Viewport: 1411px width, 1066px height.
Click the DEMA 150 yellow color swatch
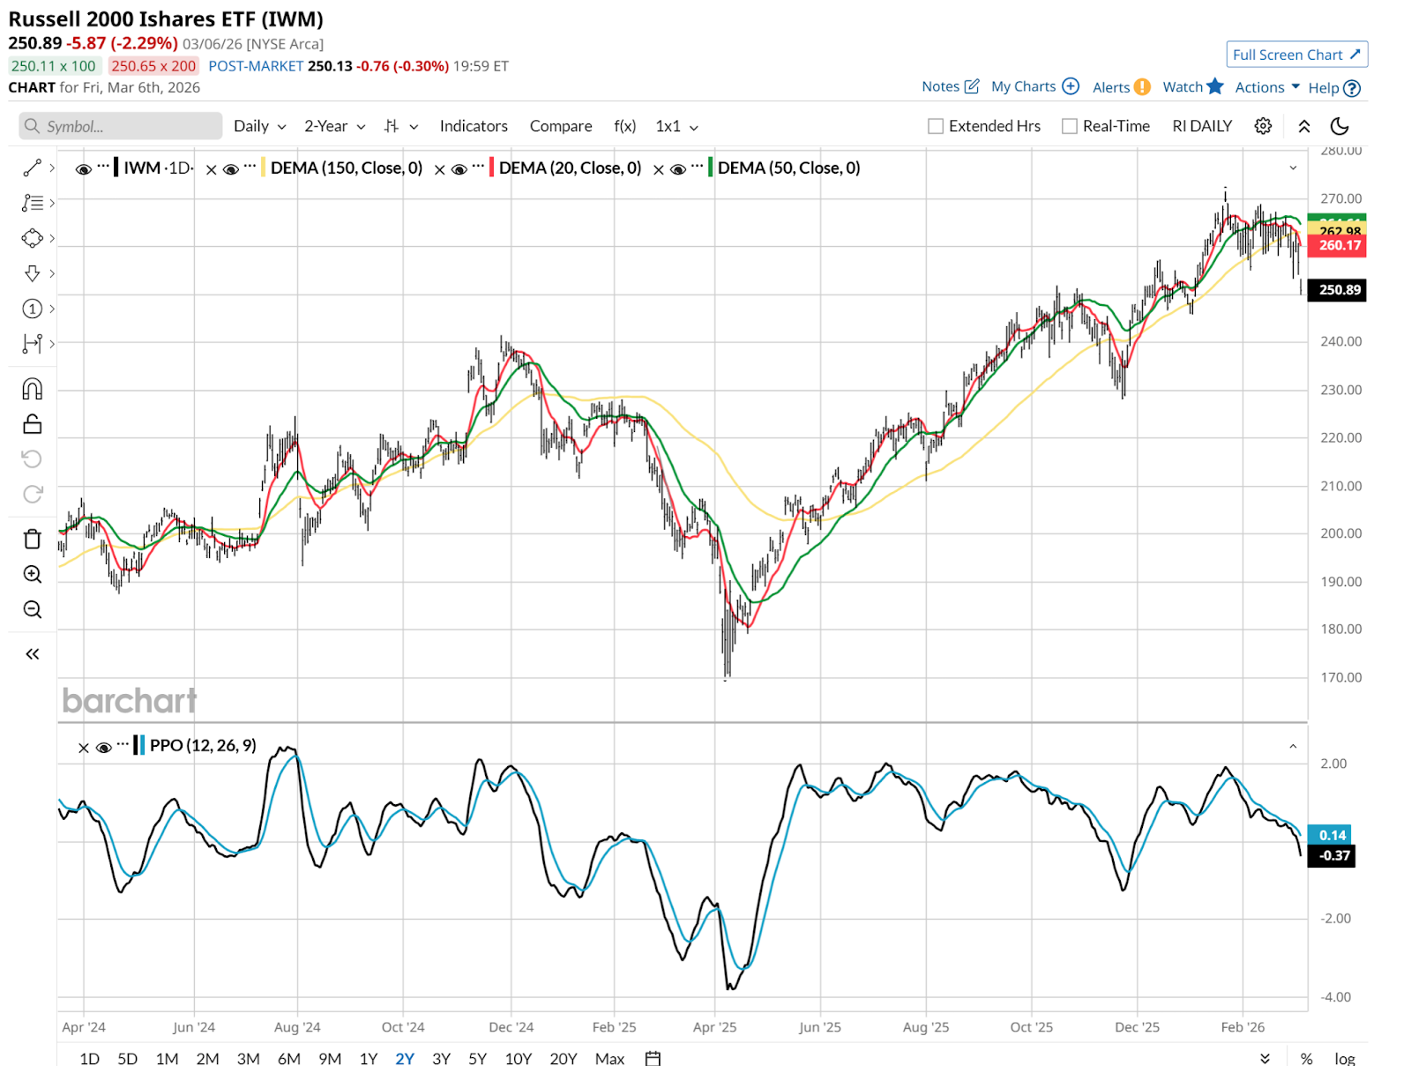(263, 168)
